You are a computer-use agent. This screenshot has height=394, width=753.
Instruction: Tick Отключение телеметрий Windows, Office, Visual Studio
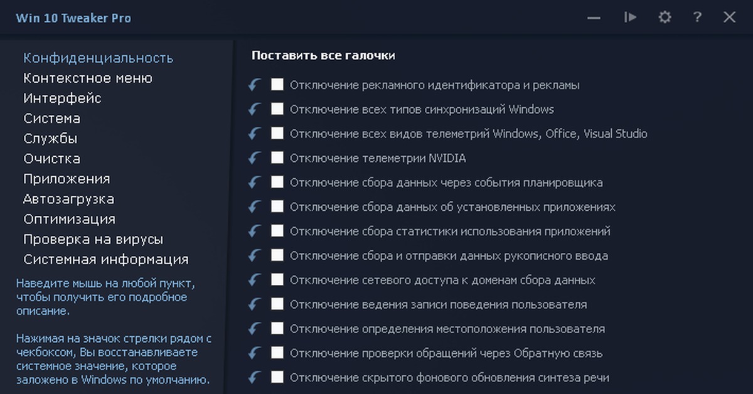(x=277, y=133)
